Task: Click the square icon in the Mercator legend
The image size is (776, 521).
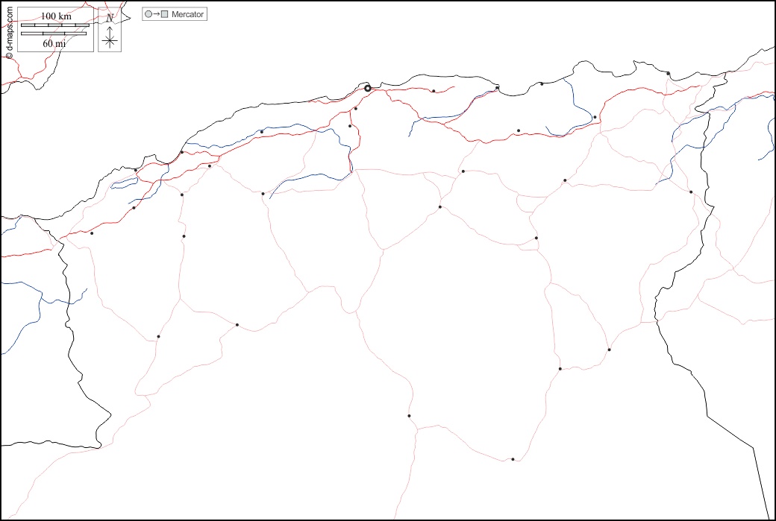Action: pyautogui.click(x=165, y=14)
